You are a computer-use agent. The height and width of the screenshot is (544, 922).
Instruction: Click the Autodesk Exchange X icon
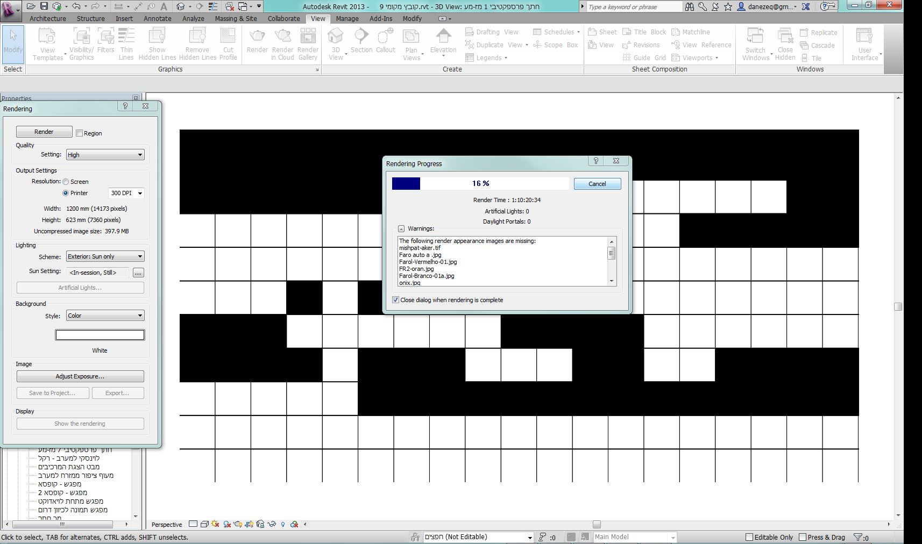806,6
